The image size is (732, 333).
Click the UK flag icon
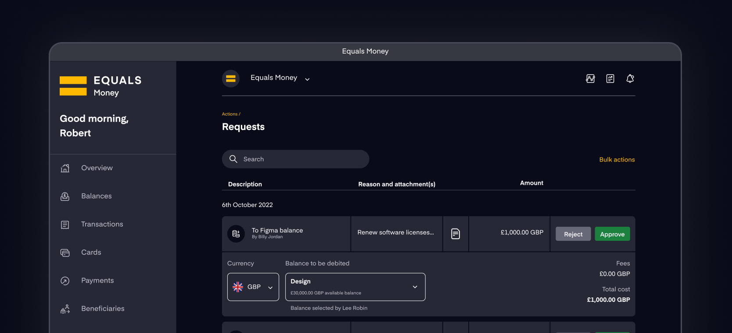pyautogui.click(x=238, y=287)
